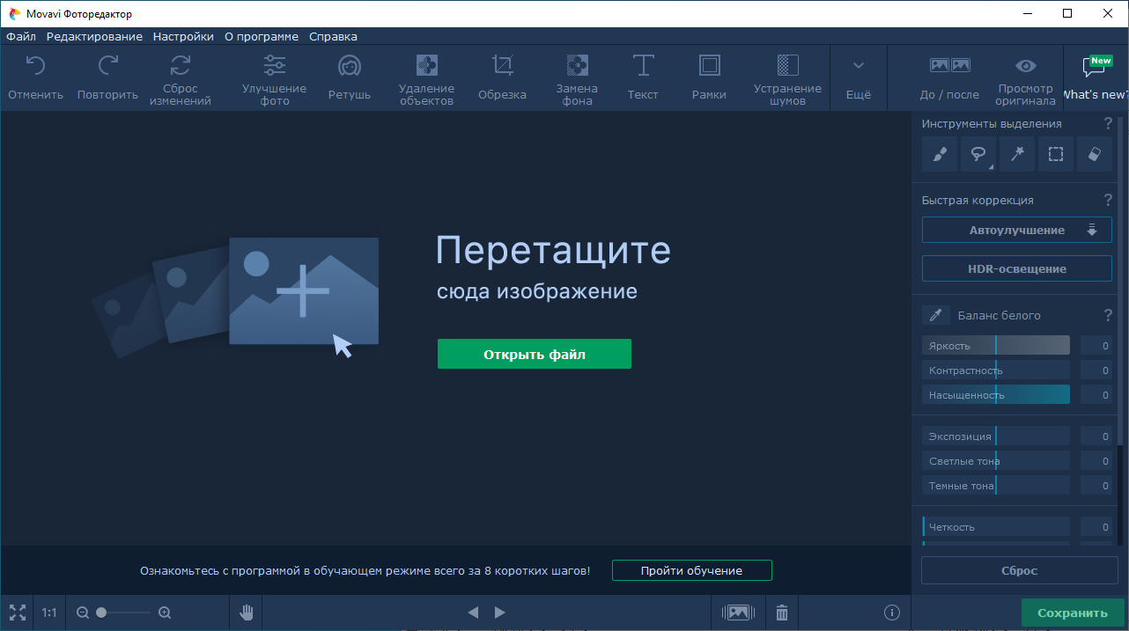Click the Пройти обучение button

point(691,570)
